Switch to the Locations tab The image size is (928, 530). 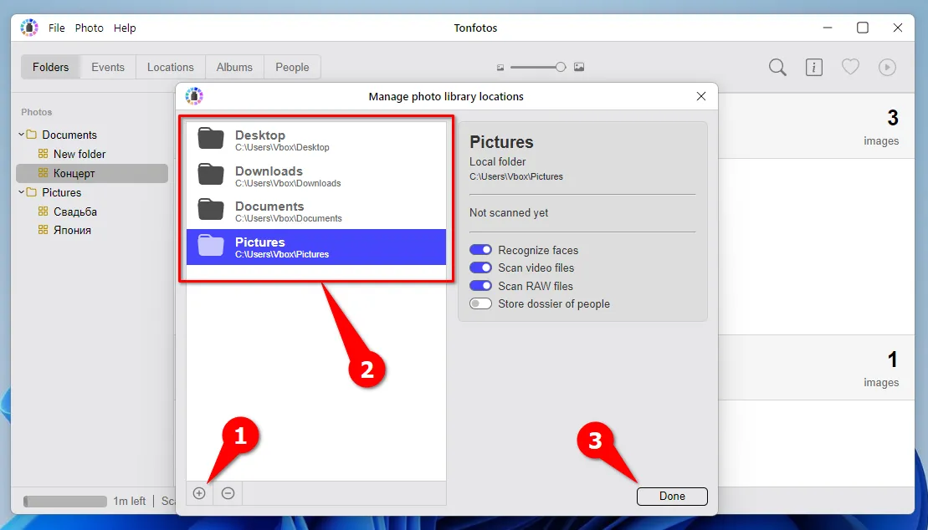pos(171,68)
